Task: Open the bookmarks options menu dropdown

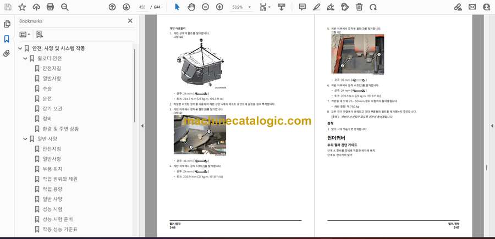Action: pyautogui.click(x=25, y=34)
